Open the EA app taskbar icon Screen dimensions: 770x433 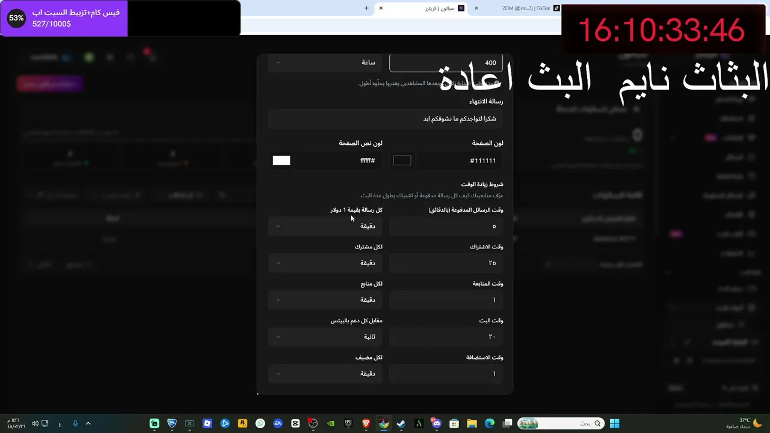coord(278,423)
